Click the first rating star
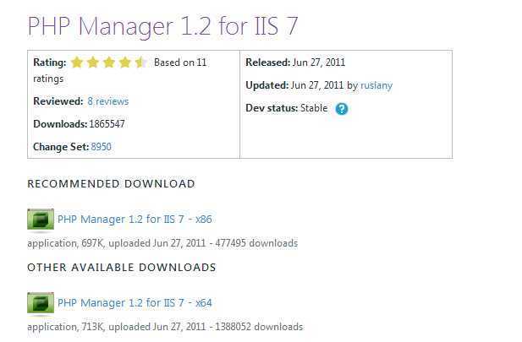Image resolution: width=522 pixels, height=342 pixels. (x=77, y=62)
